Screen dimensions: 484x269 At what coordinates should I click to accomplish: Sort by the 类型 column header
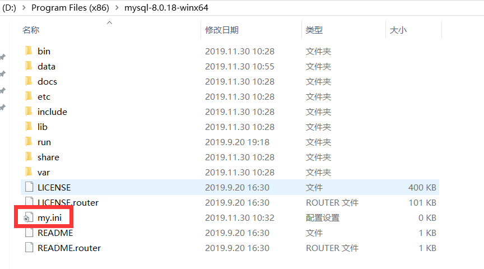click(x=314, y=30)
